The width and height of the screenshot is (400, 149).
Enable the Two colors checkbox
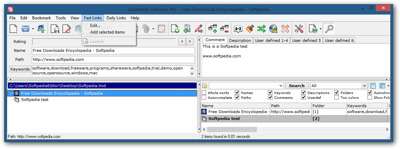(337, 97)
